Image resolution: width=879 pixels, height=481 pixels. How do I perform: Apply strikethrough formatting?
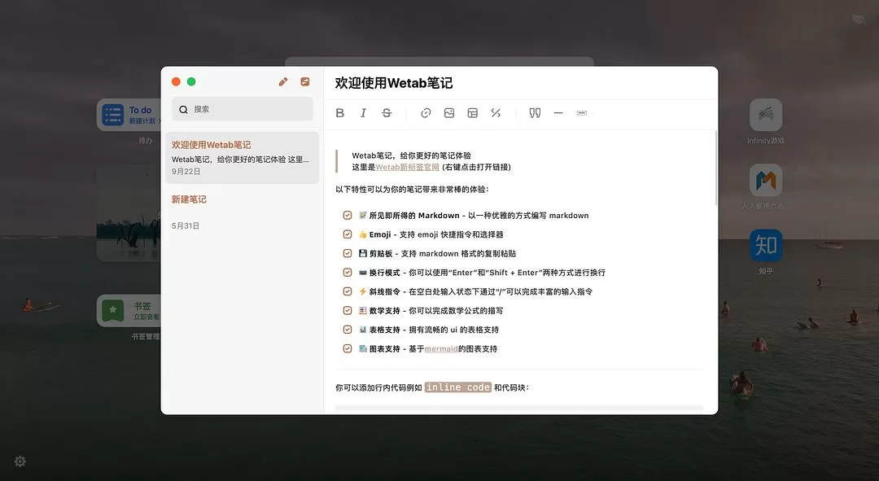pos(387,113)
